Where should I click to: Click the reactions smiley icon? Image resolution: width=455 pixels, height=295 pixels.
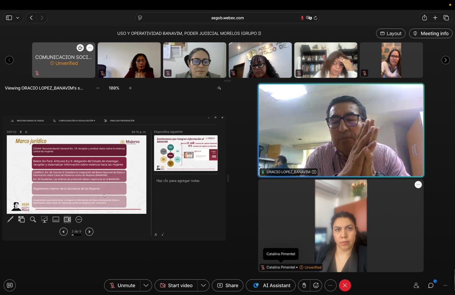click(316, 285)
